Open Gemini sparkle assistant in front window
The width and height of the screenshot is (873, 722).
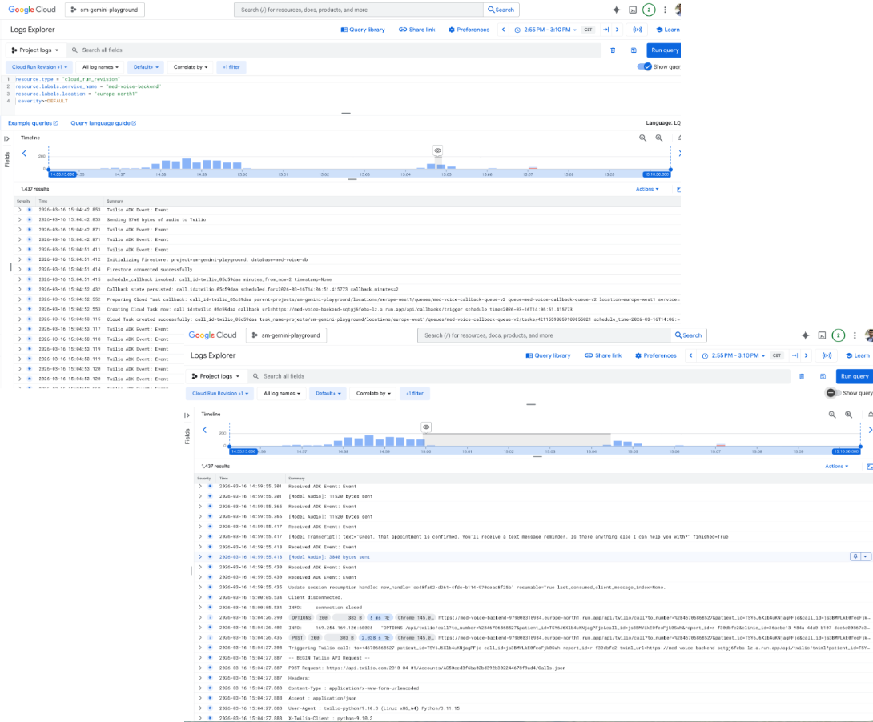(x=805, y=335)
